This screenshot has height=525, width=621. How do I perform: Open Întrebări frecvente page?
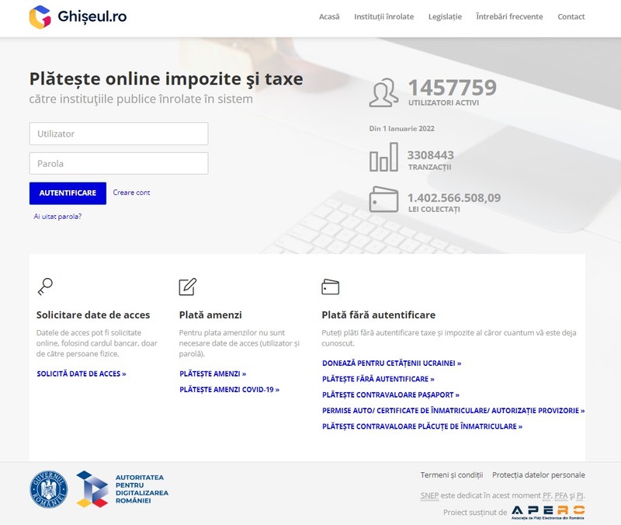coord(509,16)
